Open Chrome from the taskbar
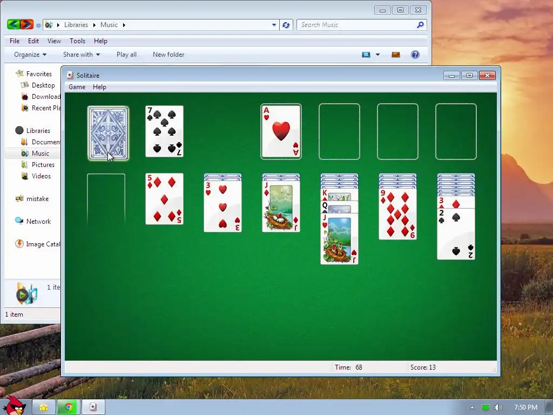Viewport: 553px width, 415px height. [x=69, y=407]
